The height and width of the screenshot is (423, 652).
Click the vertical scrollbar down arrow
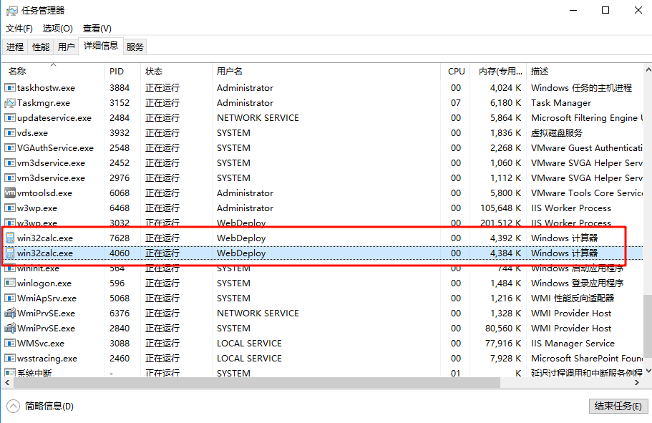(647, 371)
